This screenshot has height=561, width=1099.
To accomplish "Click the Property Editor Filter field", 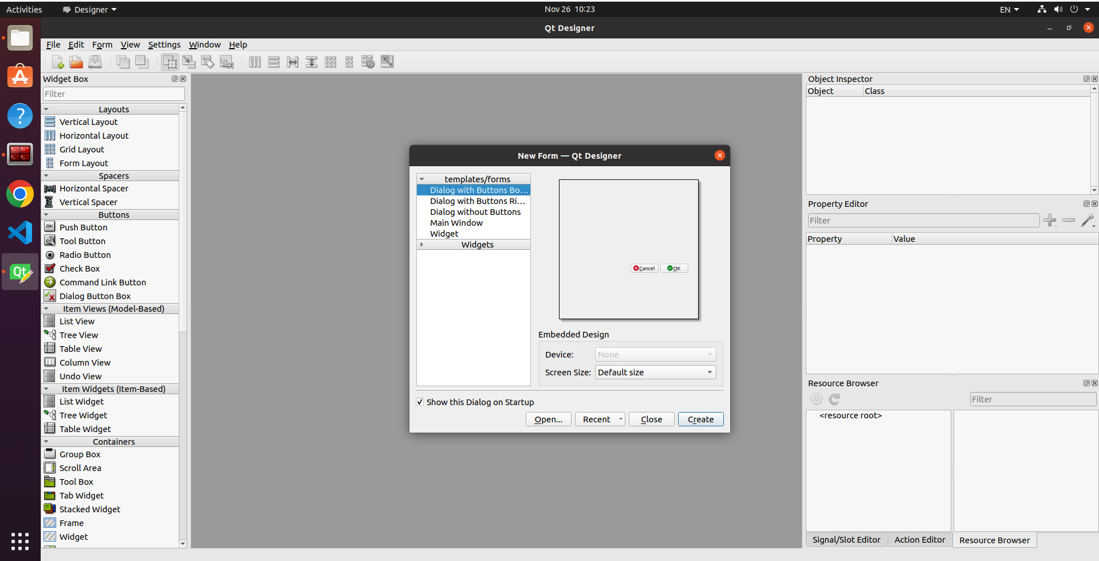I will (923, 221).
